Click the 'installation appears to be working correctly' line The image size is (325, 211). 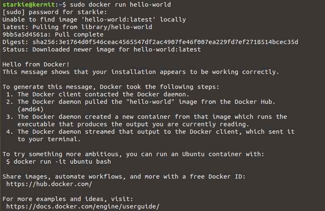coord(141,72)
